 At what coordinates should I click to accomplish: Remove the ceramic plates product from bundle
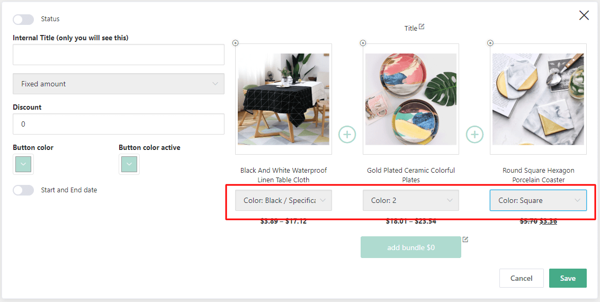pyautogui.click(x=363, y=43)
